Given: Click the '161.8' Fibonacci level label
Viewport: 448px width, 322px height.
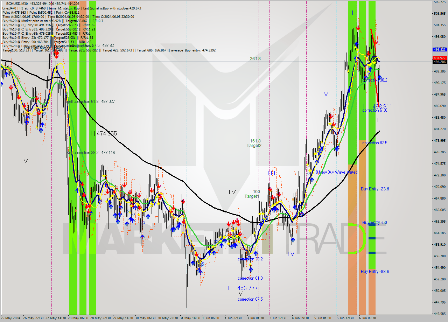Looking at the screenshot, I should (255, 141).
